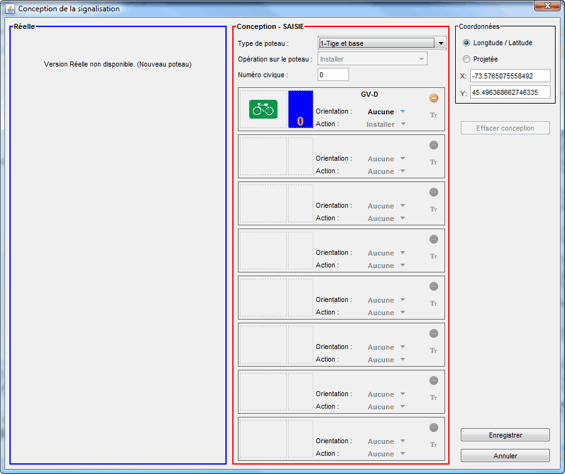The width and height of the screenshot is (565, 474).
Task: Click the text (Tт) icon in fourth sign row
Action: click(433, 256)
